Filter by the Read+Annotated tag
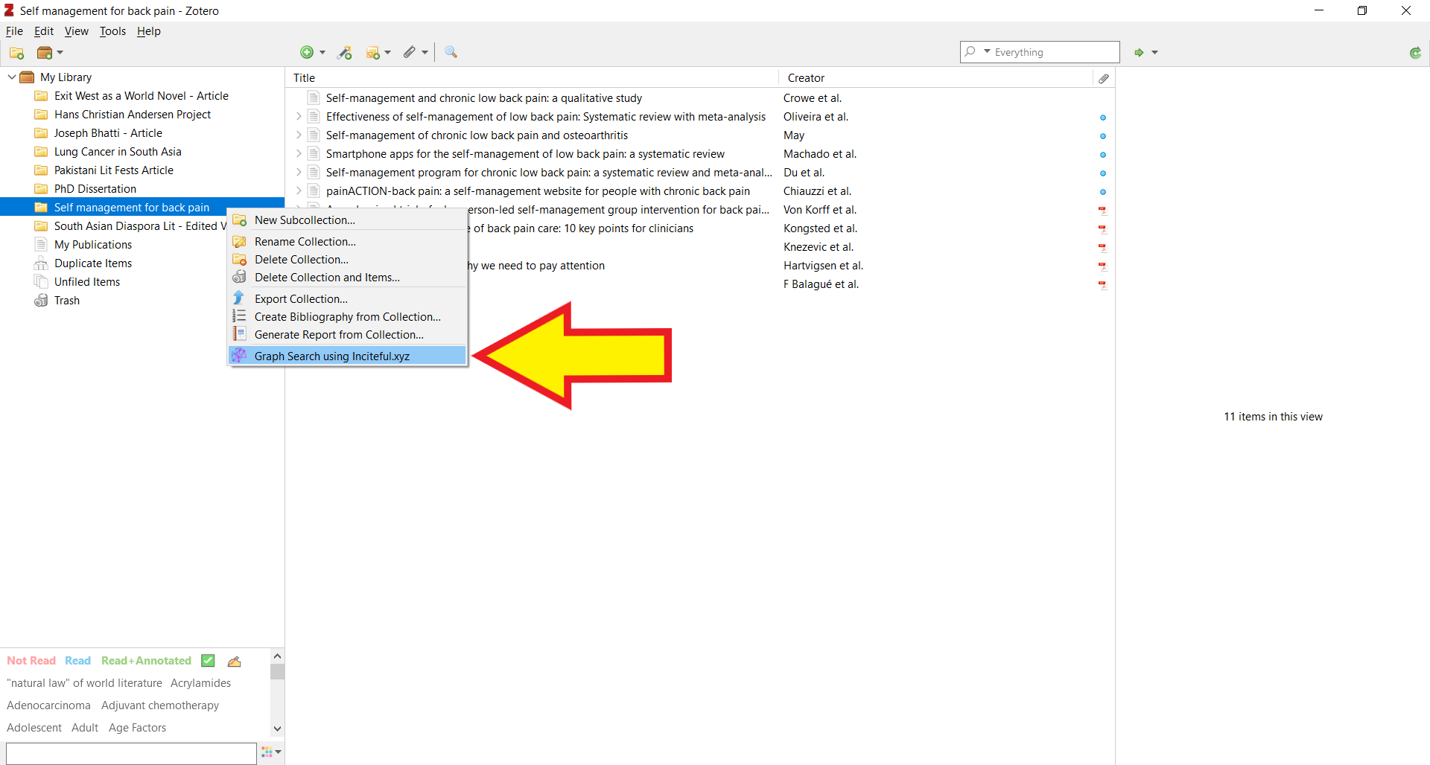 click(146, 661)
